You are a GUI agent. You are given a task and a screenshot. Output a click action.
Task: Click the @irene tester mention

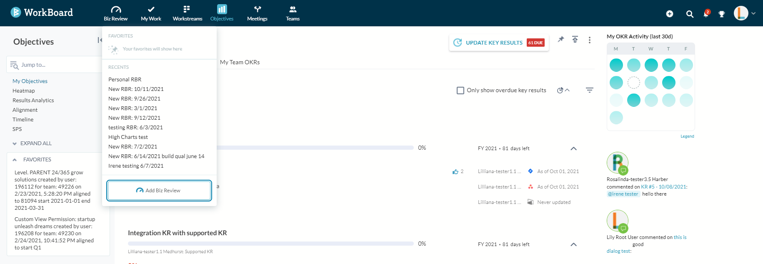point(623,194)
